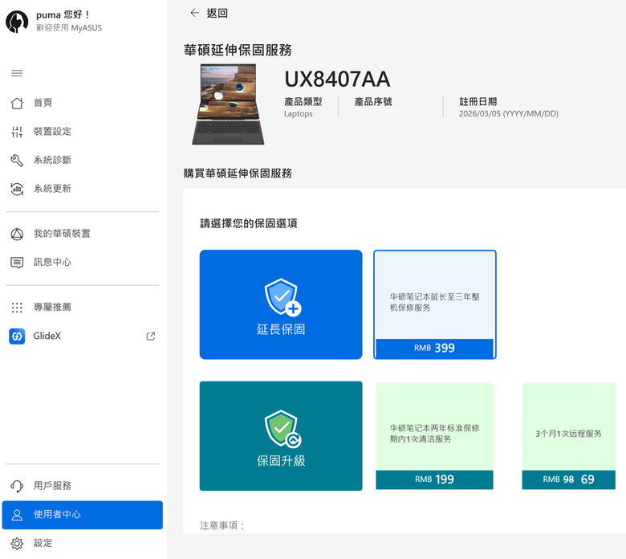626x559 pixels.
Task: Click the 設定 gear icon
Action: tap(17, 544)
